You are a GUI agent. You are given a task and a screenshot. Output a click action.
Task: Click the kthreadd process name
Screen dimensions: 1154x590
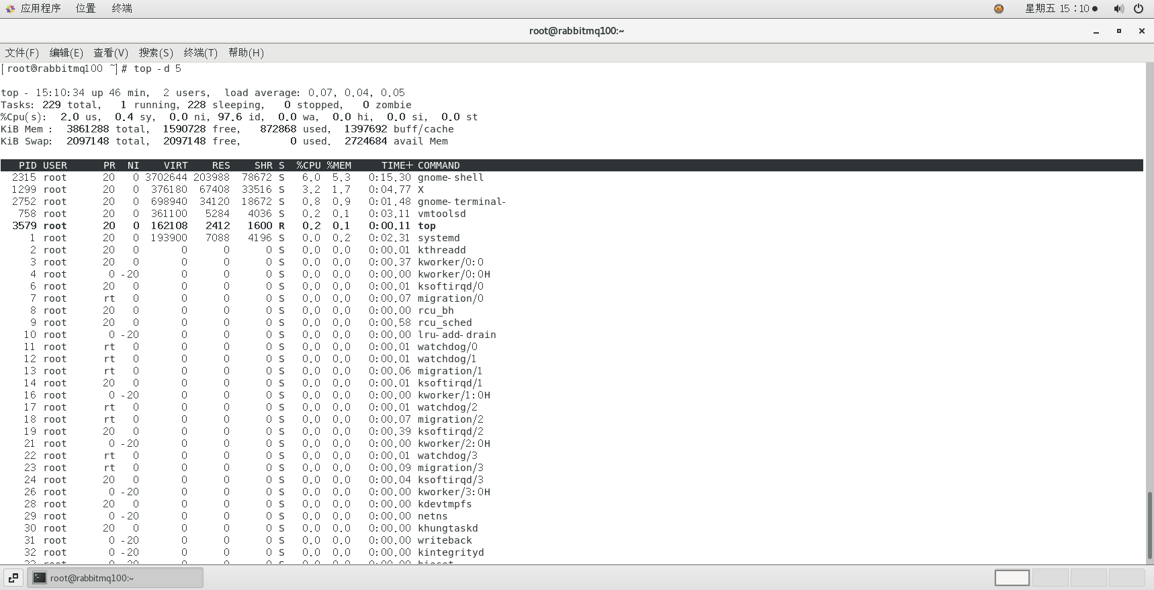[x=441, y=250]
